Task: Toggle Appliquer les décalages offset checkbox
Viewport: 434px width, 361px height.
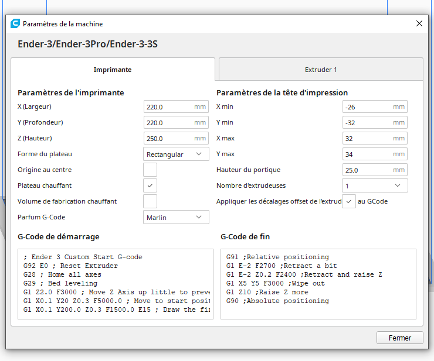Action: coord(349,201)
